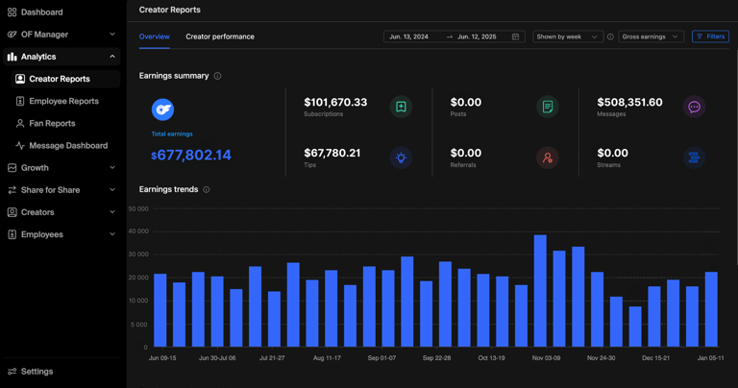The width and height of the screenshot is (738, 388).
Task: Click the Messages chat bubble icon
Action: 694,107
